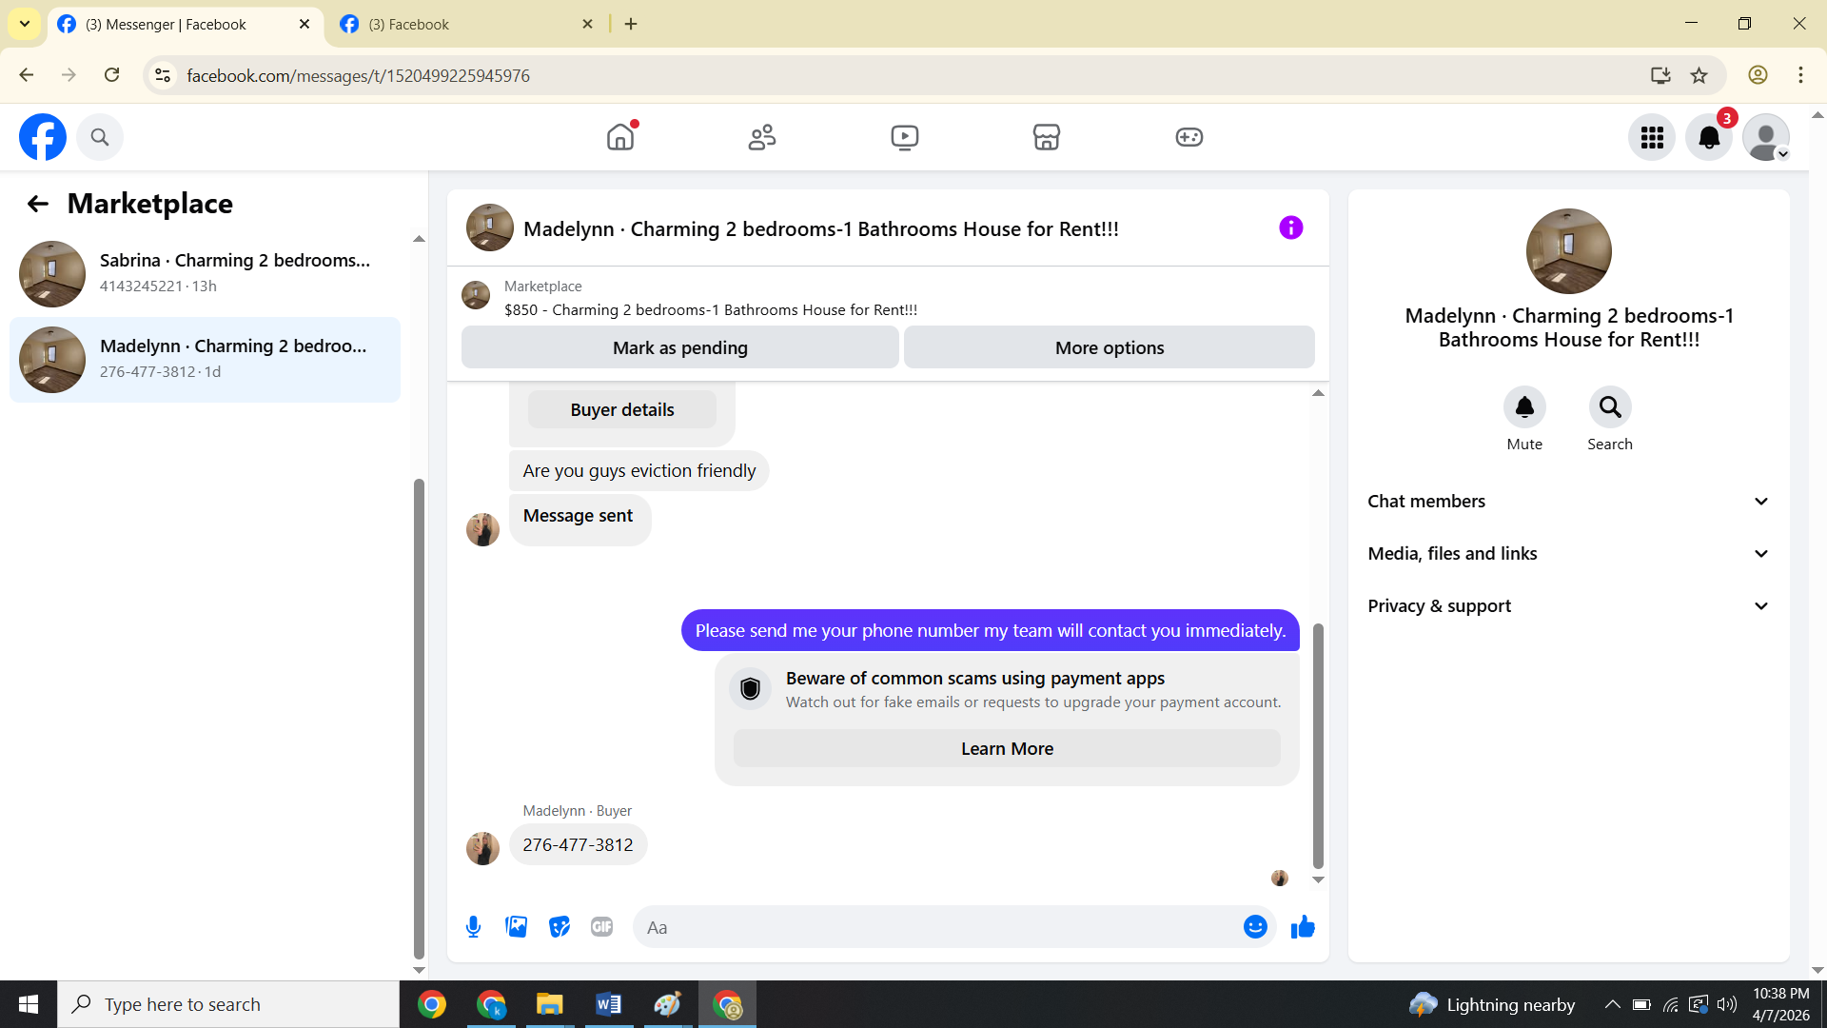Click the voice clip microphone icon
Screen dimensions: 1827x1028
point(473,927)
